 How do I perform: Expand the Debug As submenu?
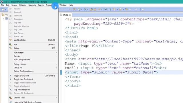(x=33, y=68)
